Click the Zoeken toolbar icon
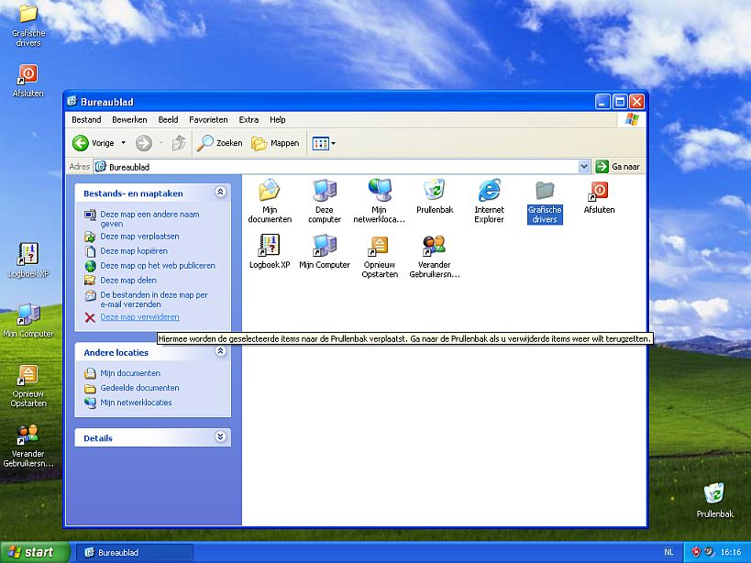The width and height of the screenshot is (751, 563). 219,143
